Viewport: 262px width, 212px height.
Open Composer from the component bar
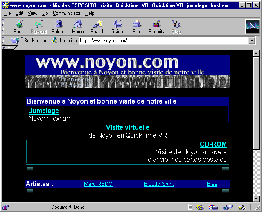pyautogui.click(x=242, y=207)
